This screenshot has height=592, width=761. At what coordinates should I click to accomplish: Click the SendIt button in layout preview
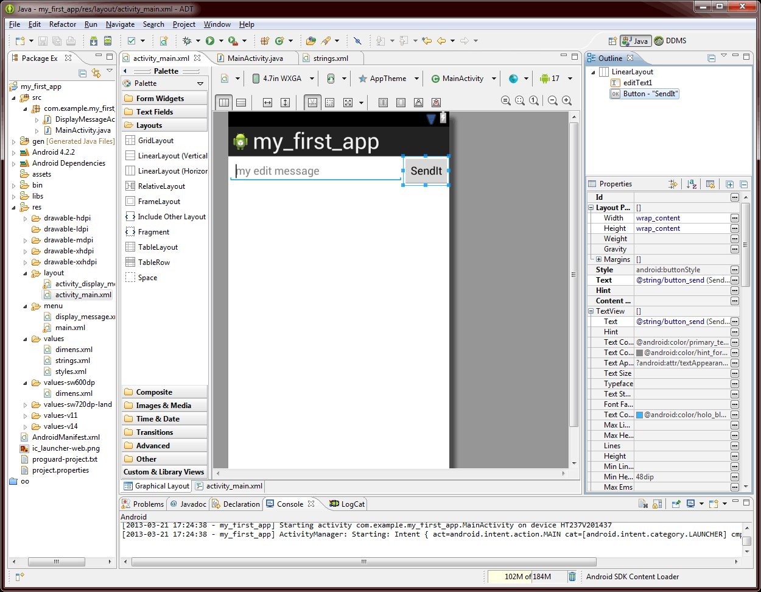(x=426, y=171)
